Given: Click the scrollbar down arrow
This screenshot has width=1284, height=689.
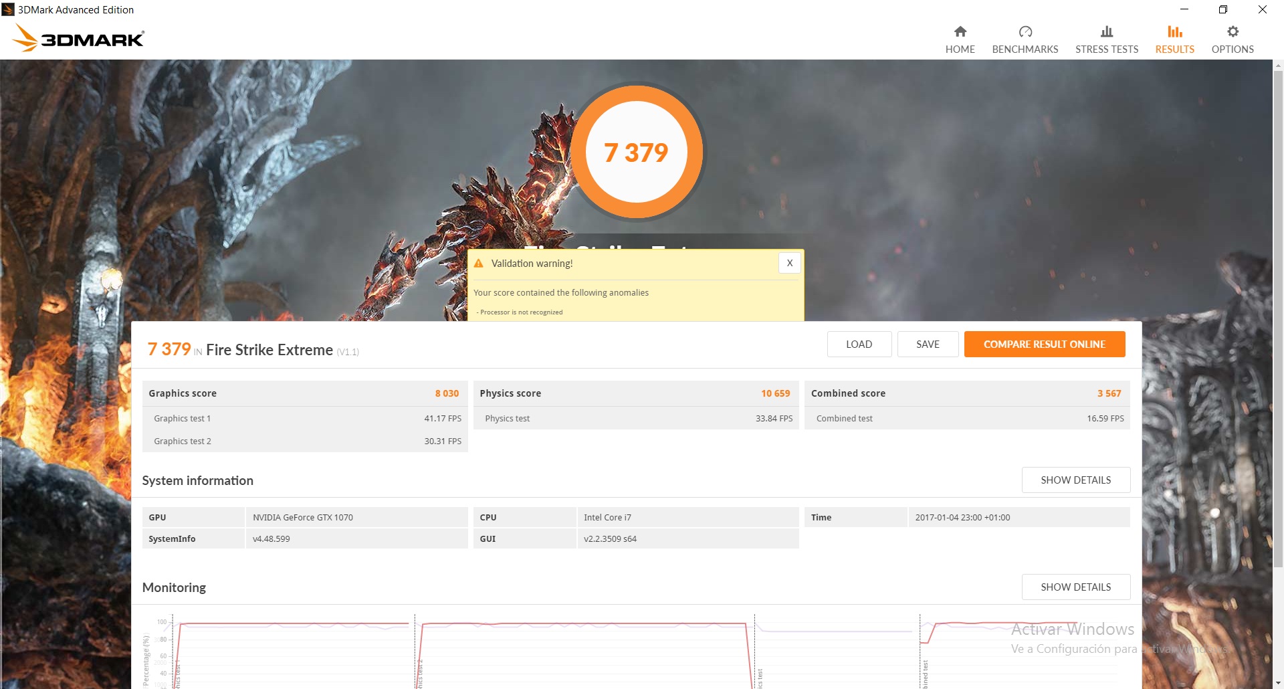Looking at the screenshot, I should click(1278, 683).
